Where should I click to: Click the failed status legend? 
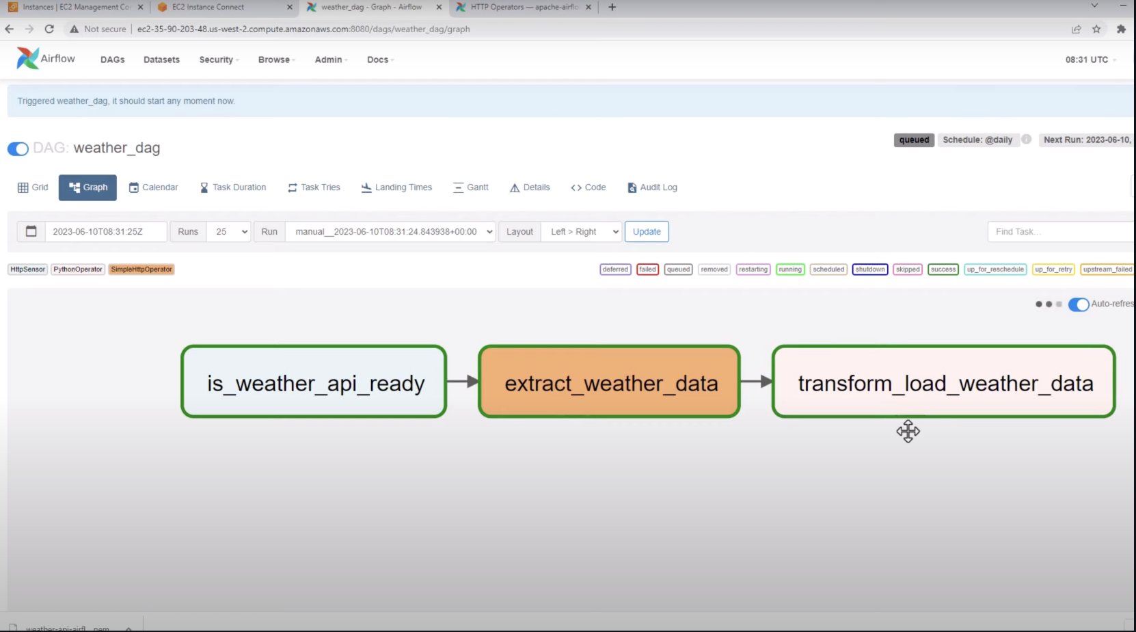(647, 269)
